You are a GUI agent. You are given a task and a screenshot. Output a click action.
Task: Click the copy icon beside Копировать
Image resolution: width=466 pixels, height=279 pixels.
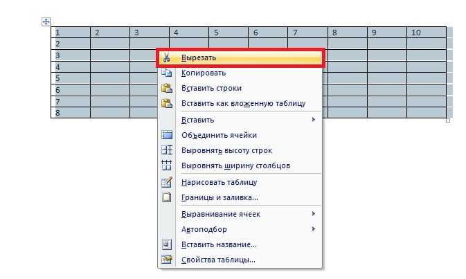pyautogui.click(x=166, y=73)
